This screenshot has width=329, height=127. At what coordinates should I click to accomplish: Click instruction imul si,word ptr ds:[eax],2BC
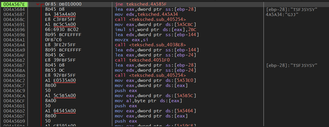click(x=155, y=30)
